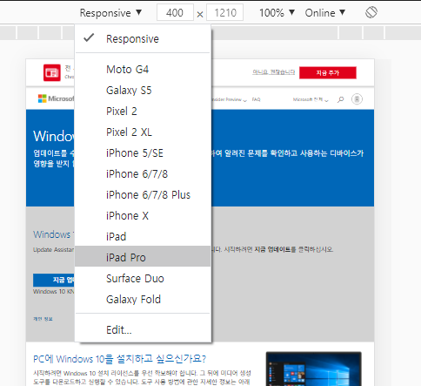Viewport: 421px width, 386px height.
Task: Choose Pixel 2 XL device
Action: (x=143, y=132)
